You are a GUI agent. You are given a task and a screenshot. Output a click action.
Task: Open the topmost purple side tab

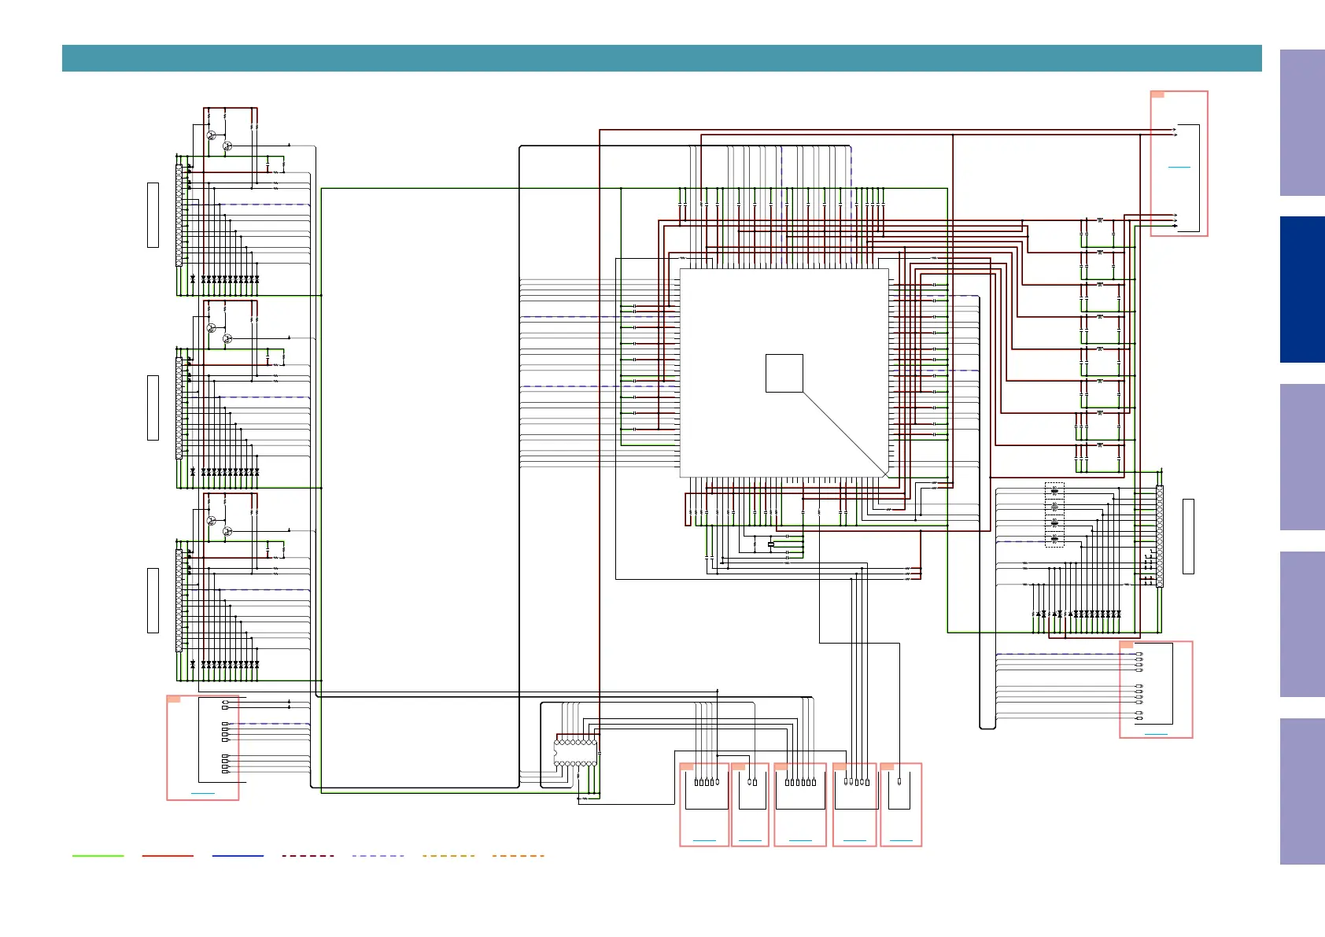(x=1302, y=123)
